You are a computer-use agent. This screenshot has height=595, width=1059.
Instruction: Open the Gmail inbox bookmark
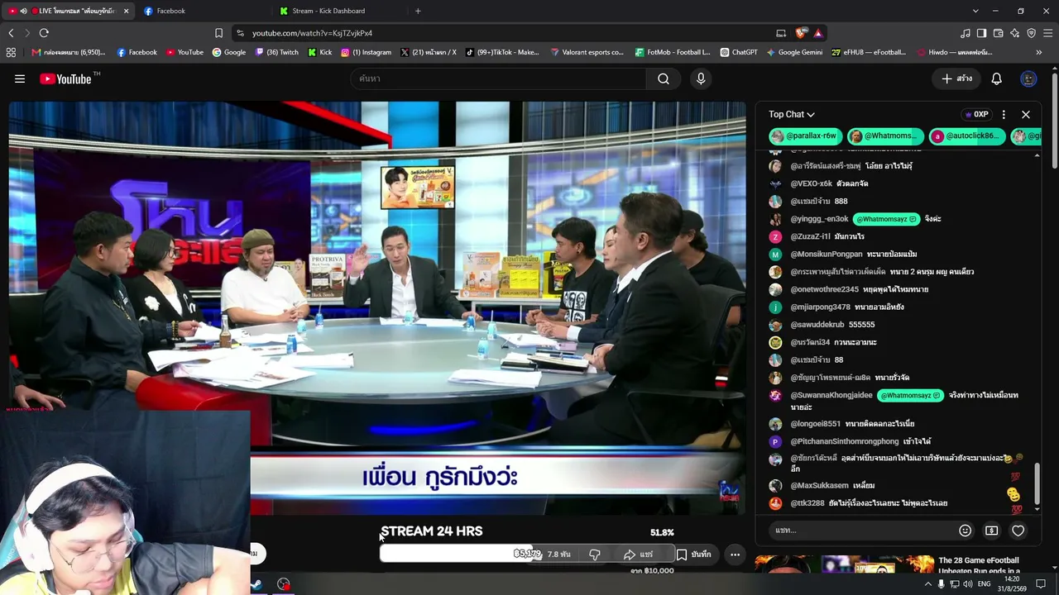tap(69, 52)
